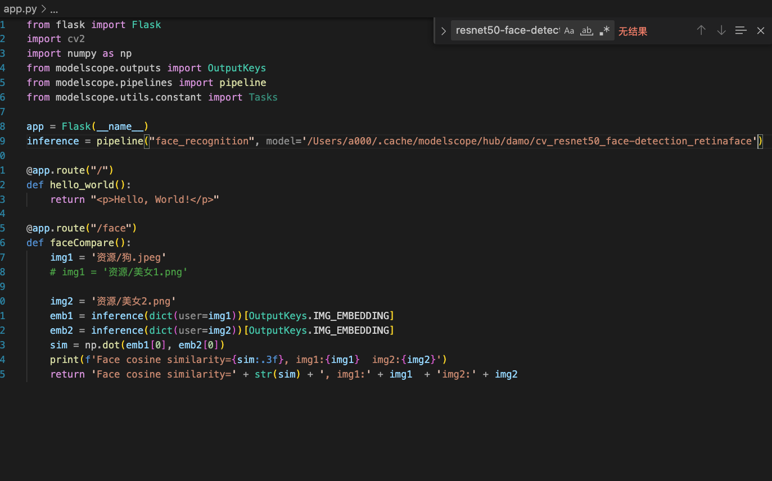Click modelscope.outputs module name

pos(108,68)
